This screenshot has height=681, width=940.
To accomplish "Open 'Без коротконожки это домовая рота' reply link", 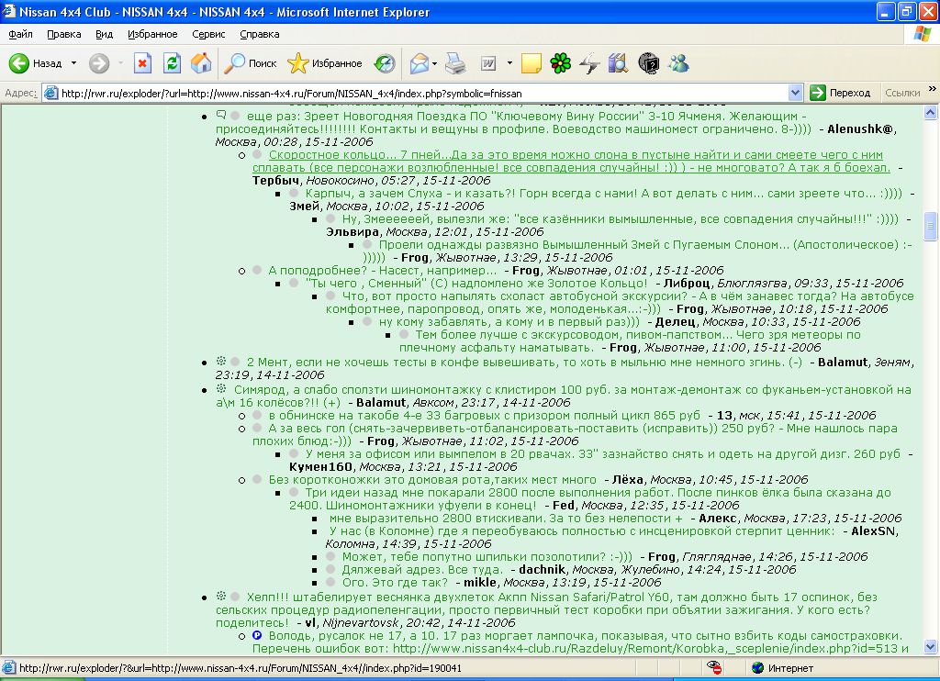I will click(x=432, y=480).
